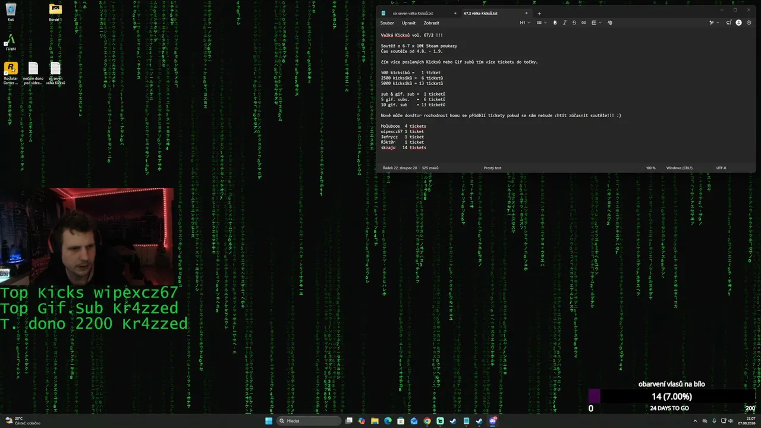The image size is (761, 428).
Task: Open Google Chrome from the taskbar
Action: pos(427,421)
